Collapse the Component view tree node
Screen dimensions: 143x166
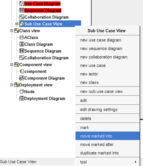point(12,64)
